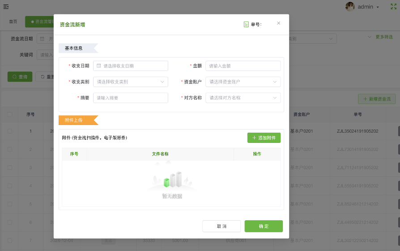The image size is (400, 251).
Task: Click order number ZJL73014191905202
Action: (x=357, y=150)
